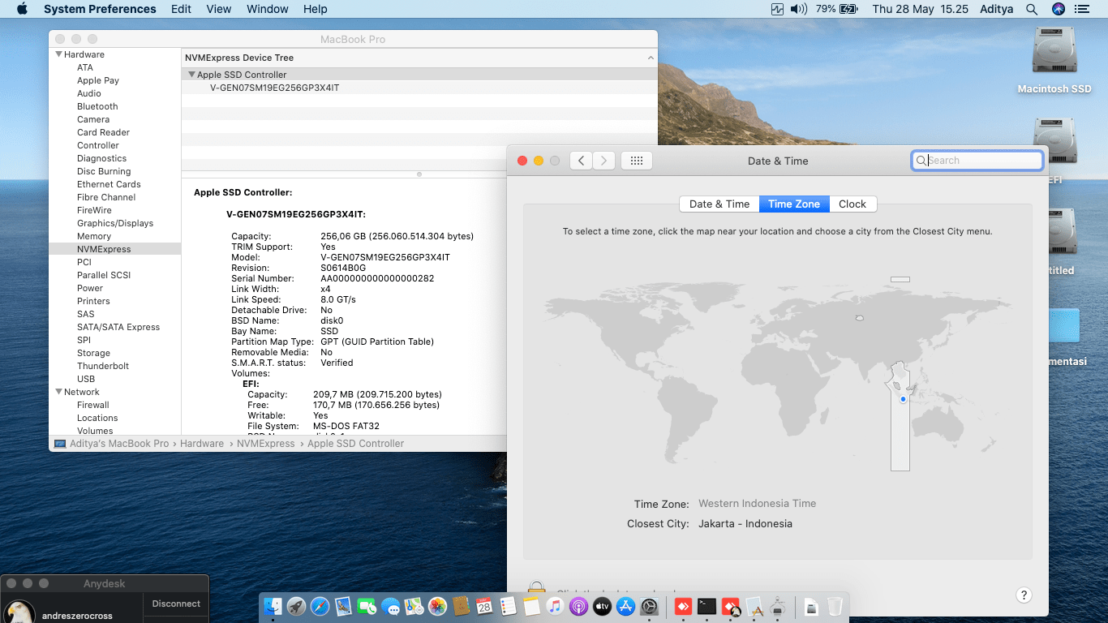This screenshot has width=1108, height=623.
Task: Open Calendar from the Dock
Action: (x=485, y=606)
